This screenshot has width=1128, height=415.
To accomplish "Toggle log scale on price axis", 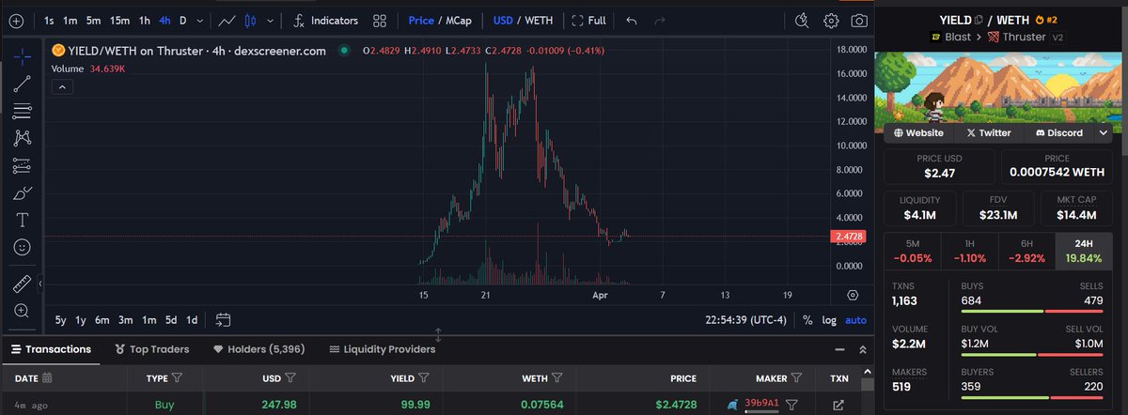I will point(829,320).
